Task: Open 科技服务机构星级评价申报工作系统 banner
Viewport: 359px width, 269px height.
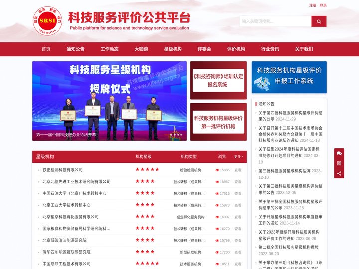Action: pyautogui.click(x=289, y=77)
